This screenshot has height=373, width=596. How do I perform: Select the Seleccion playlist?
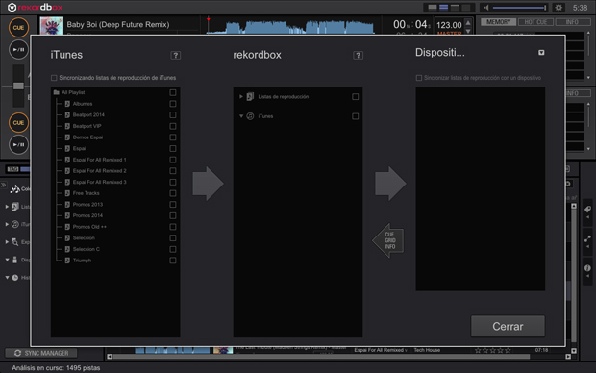pos(115,238)
